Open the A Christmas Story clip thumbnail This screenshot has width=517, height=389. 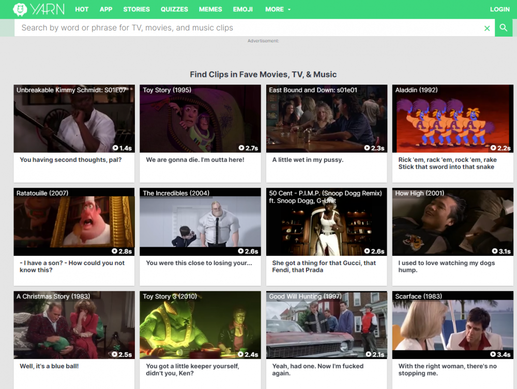click(74, 325)
